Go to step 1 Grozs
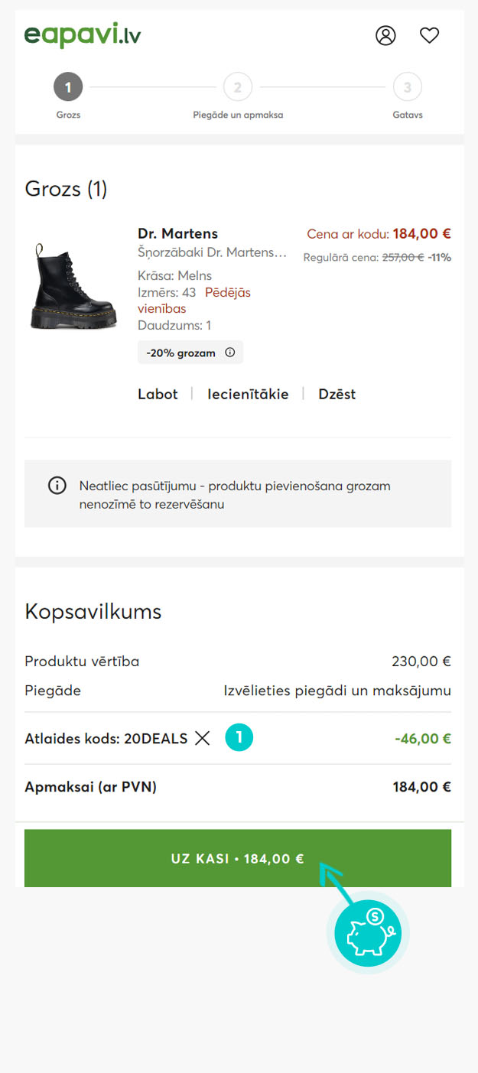This screenshot has height=1073, width=478. click(68, 88)
